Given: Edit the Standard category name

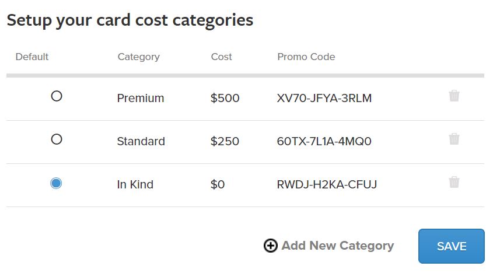Looking at the screenshot, I should pos(141,141).
